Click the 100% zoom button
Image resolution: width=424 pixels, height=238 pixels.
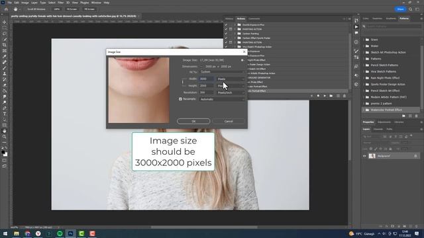(56, 9)
